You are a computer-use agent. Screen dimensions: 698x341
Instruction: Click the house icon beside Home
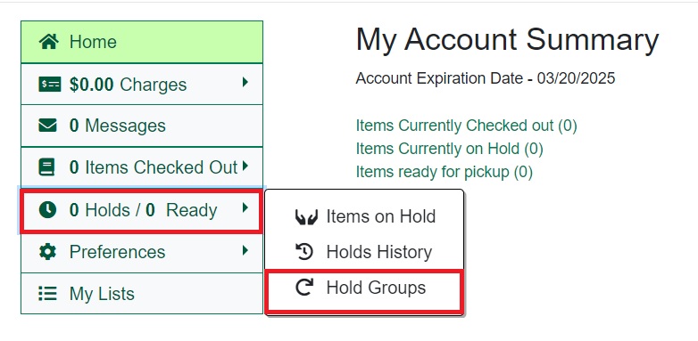(48, 42)
